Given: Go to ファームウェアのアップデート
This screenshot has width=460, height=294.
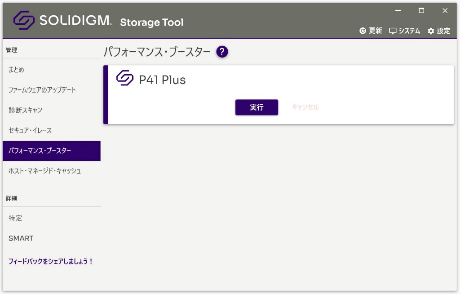Looking at the screenshot, I should [x=42, y=90].
